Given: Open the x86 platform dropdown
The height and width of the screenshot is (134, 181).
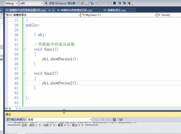Looking at the screenshot, I should pos(31,3).
